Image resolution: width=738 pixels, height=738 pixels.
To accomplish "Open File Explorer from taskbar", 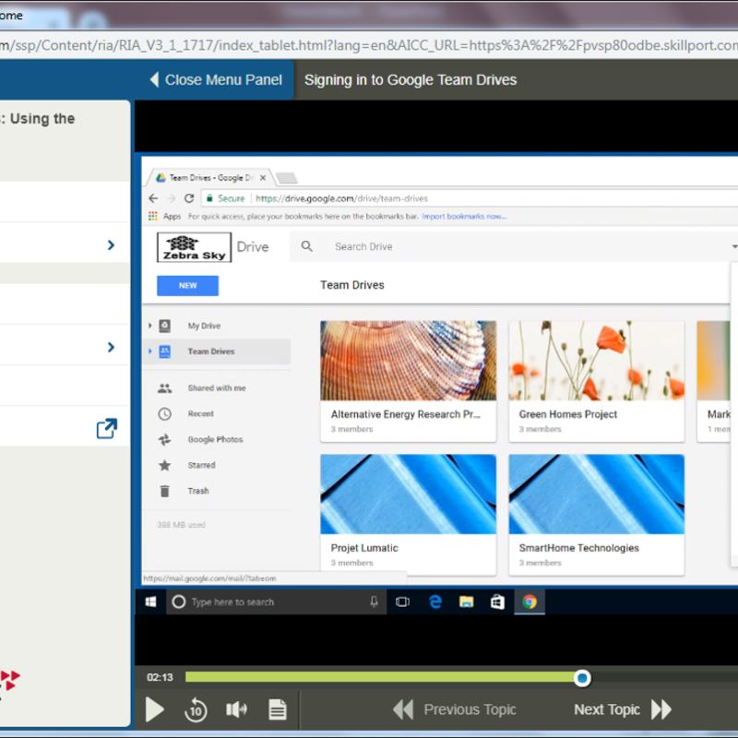I will click(x=466, y=602).
